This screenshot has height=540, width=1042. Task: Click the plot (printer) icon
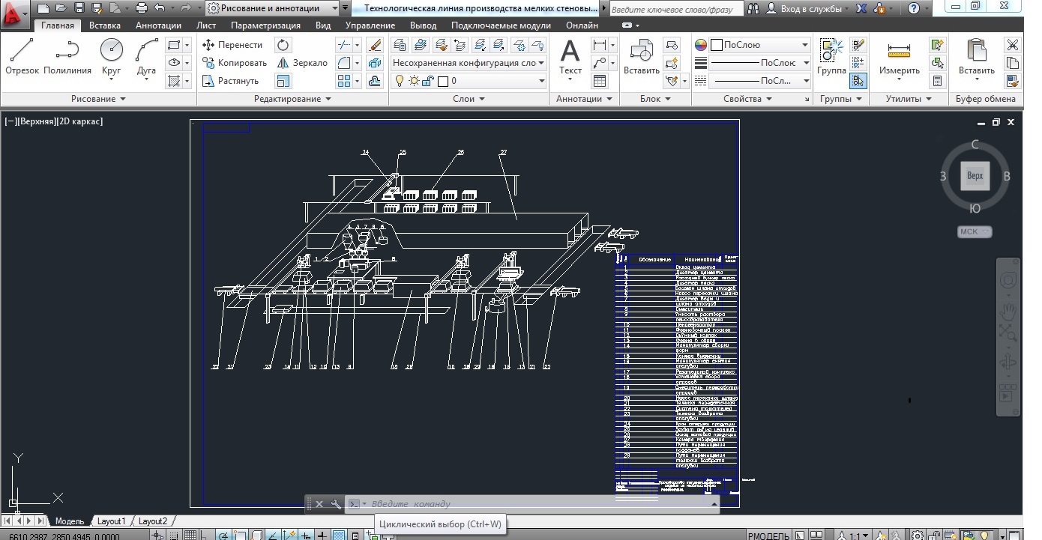click(x=142, y=8)
